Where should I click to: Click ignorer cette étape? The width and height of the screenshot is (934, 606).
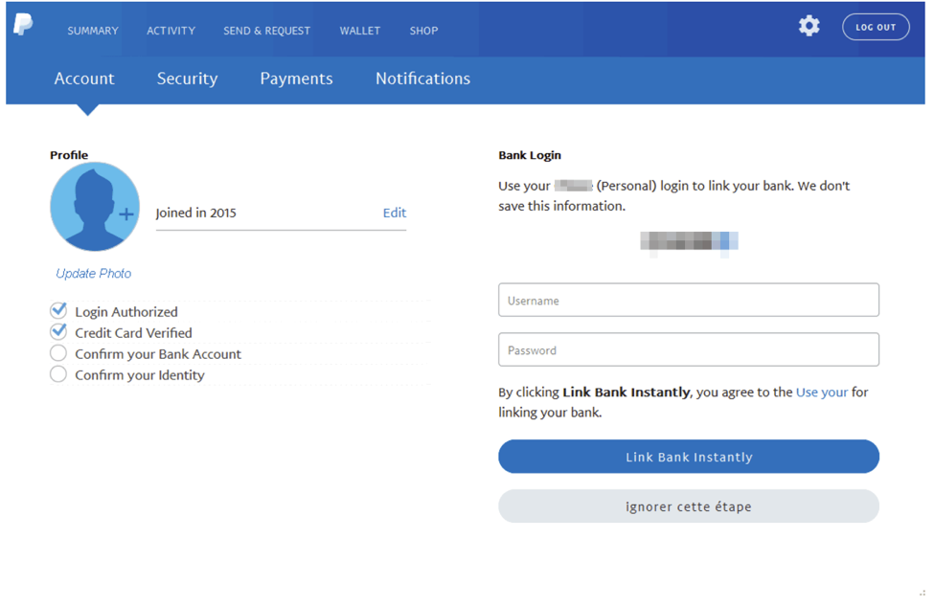pos(688,505)
